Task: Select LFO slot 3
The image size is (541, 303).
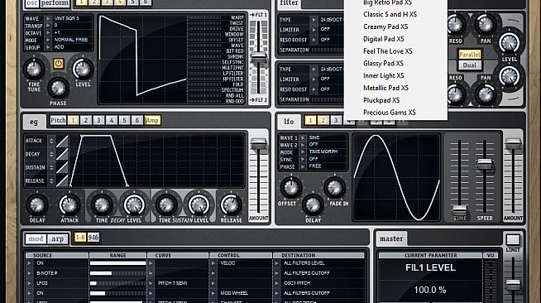Action: point(336,120)
